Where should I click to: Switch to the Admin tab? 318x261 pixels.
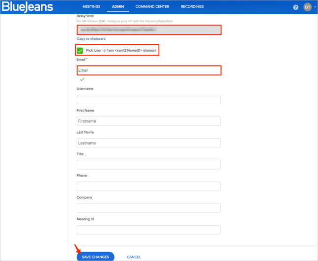tap(118, 7)
